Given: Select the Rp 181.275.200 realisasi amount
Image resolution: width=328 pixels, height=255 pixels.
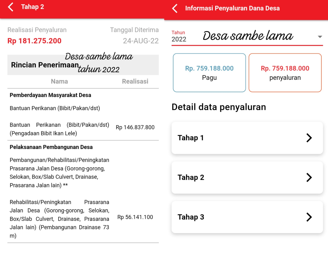Looking at the screenshot, I should point(34,41).
